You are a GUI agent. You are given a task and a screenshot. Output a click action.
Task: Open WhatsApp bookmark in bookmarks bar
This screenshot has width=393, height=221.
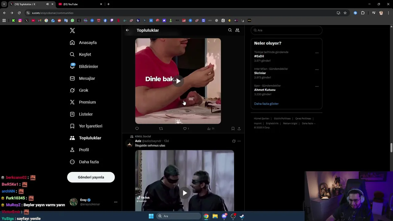72,21
